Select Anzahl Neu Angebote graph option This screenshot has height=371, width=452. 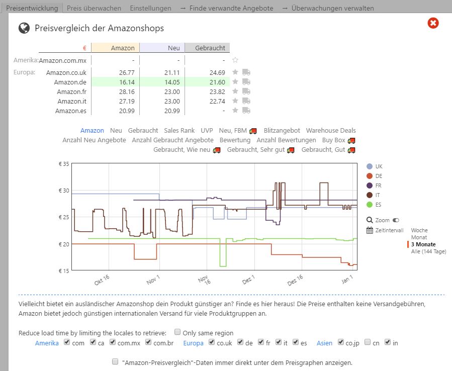[x=94, y=140]
